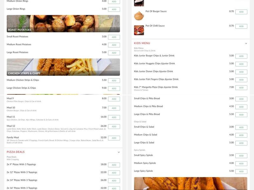Add Large Onion Rings to the order
The image size is (254, 190).
coord(113,9)
